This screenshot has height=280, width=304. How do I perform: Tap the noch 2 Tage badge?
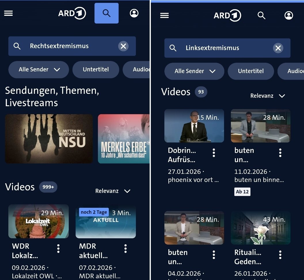[94, 212]
